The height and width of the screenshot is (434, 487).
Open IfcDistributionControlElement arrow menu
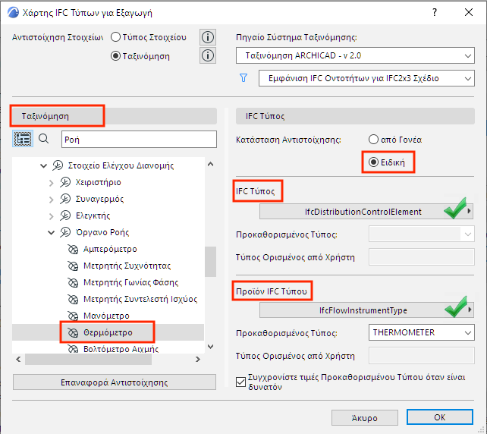[470, 211]
